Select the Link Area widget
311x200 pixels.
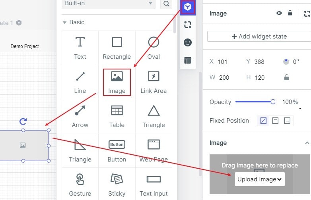(x=154, y=82)
